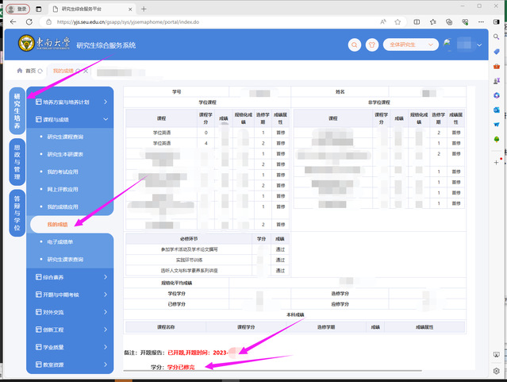Expand the user account dropdown arrow
This screenshot has height=382, width=507.
479,46
